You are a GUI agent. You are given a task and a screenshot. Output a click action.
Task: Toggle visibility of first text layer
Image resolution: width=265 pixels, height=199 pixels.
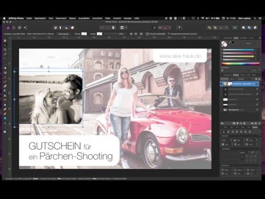(x=257, y=89)
